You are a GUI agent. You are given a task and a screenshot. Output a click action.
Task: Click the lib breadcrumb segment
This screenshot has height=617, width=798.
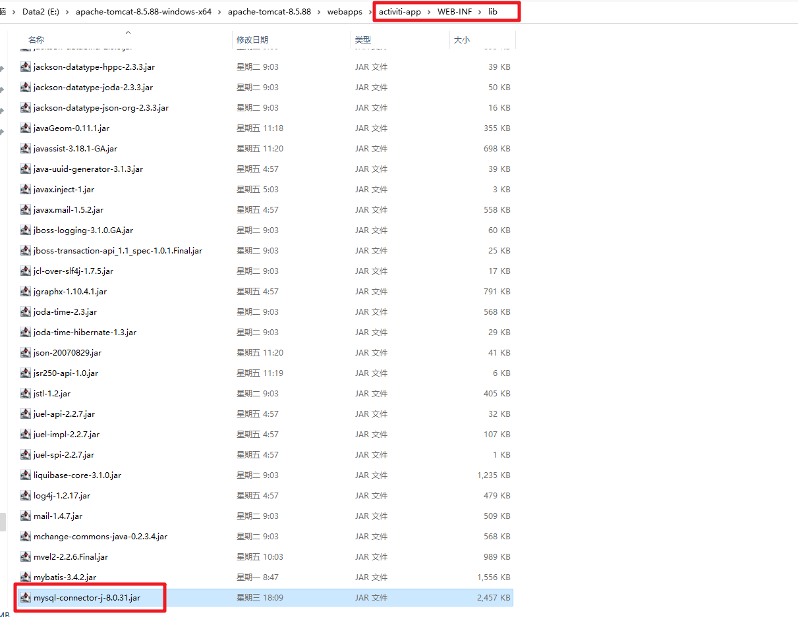click(x=493, y=13)
